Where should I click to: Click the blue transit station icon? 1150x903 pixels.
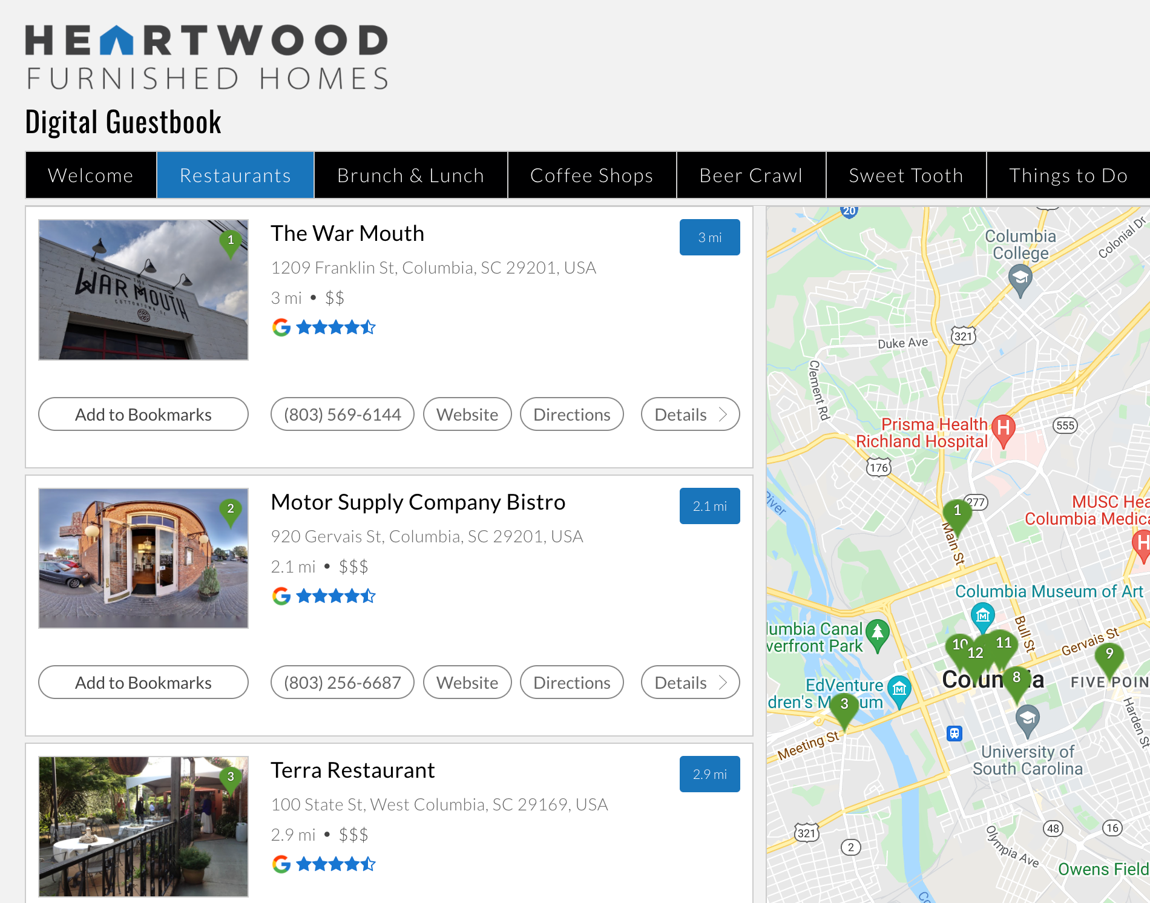coord(954,734)
